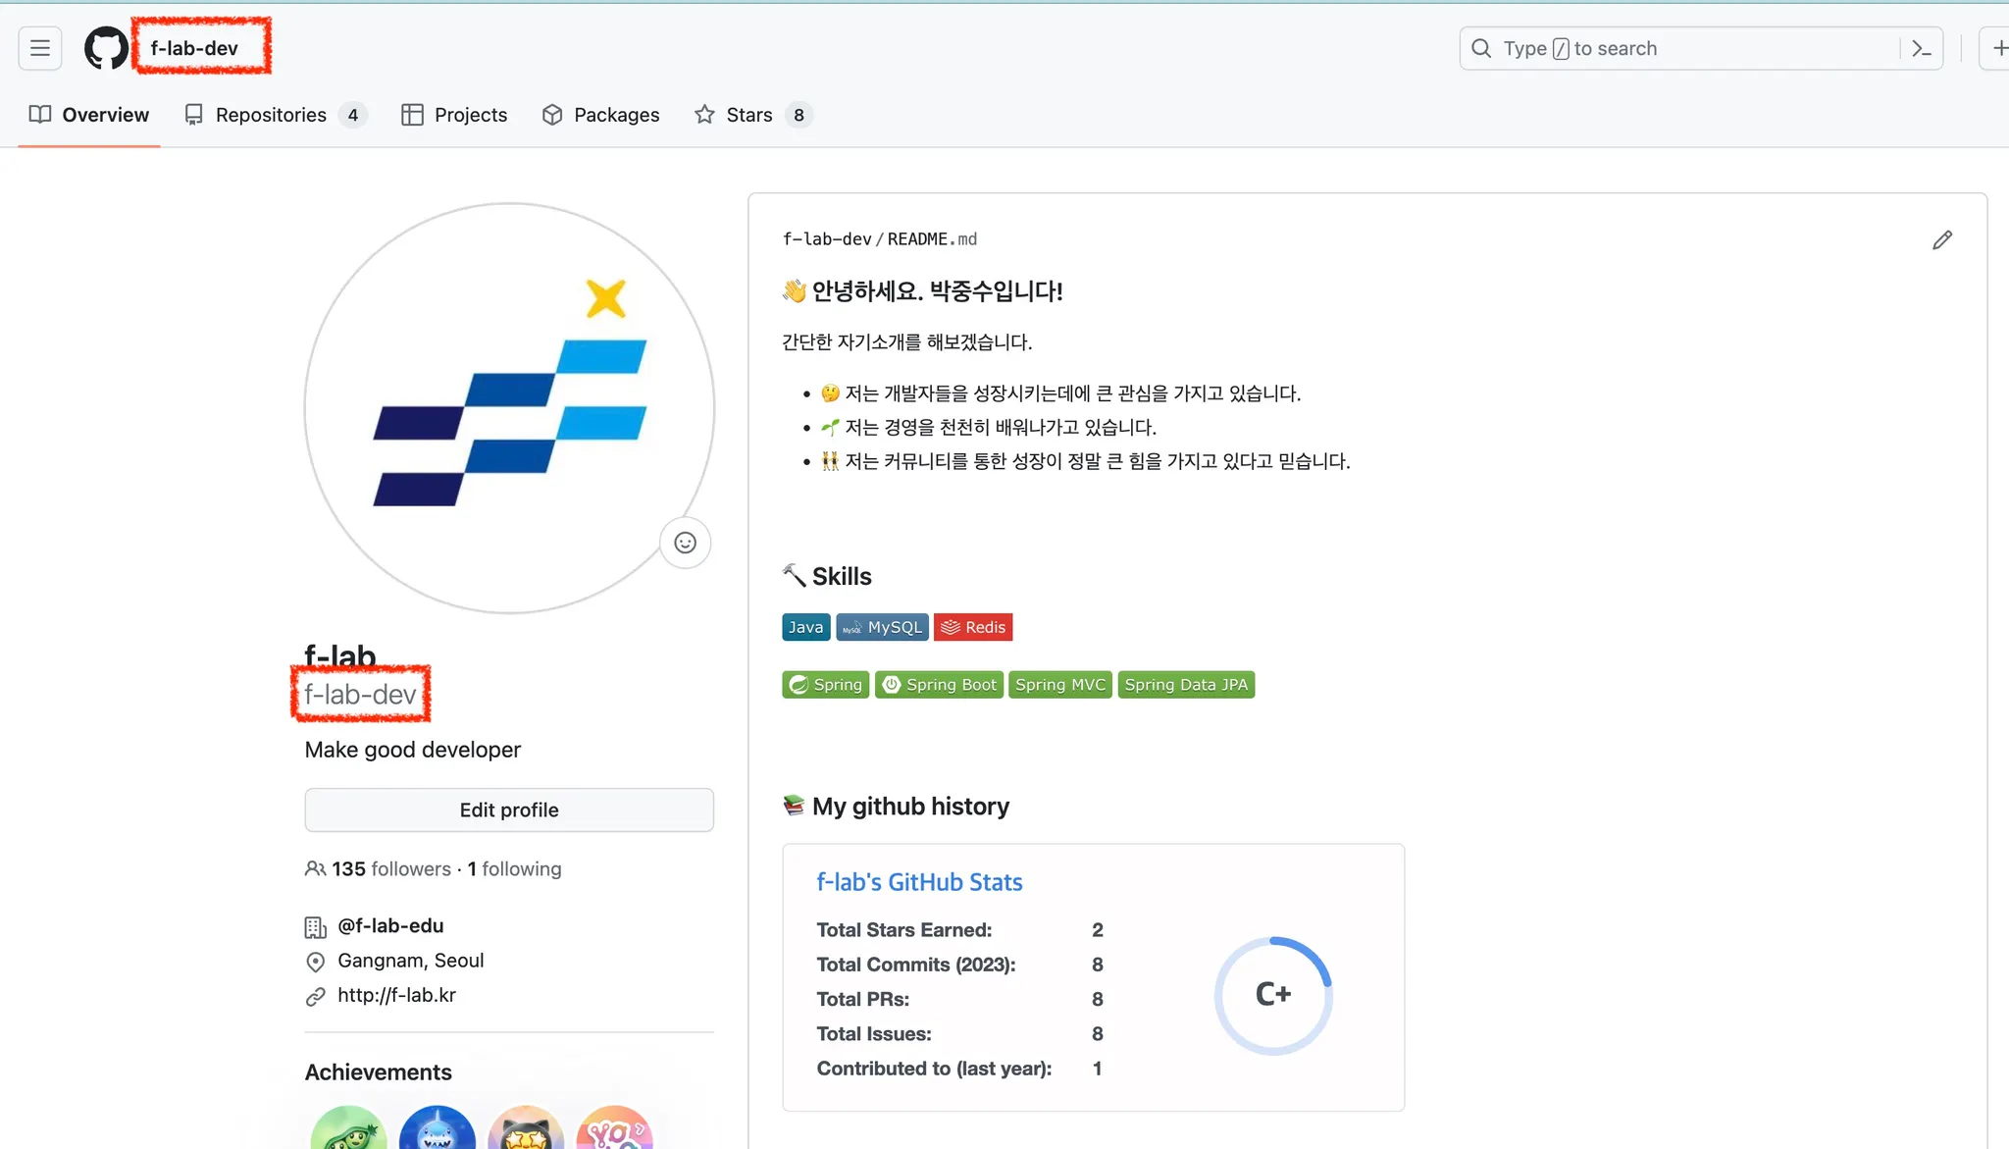The height and width of the screenshot is (1149, 2009).
Task: Go to the Projects tab
Action: [x=454, y=115]
